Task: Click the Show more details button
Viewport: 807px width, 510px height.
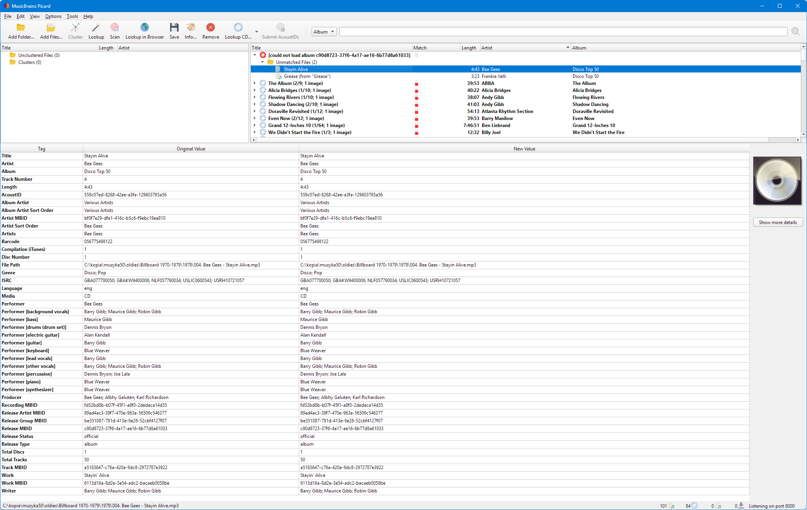Action: click(777, 222)
